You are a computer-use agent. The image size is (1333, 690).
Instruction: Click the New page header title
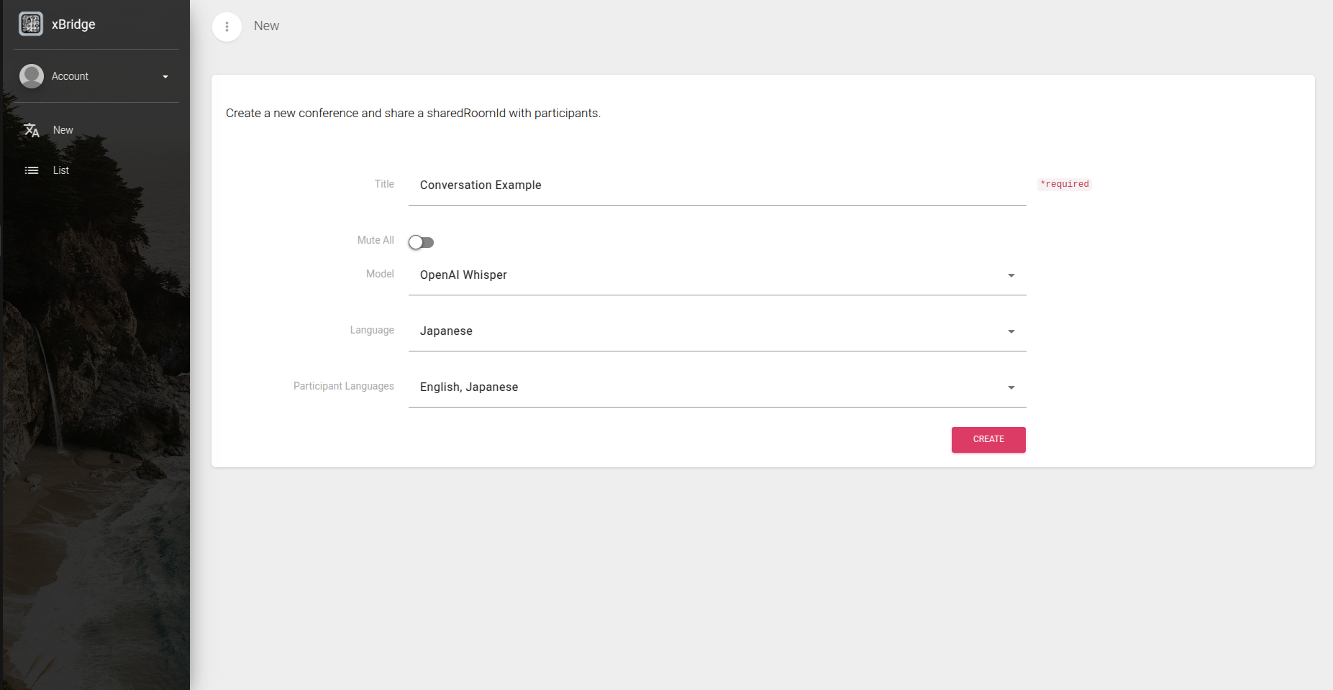tap(266, 26)
